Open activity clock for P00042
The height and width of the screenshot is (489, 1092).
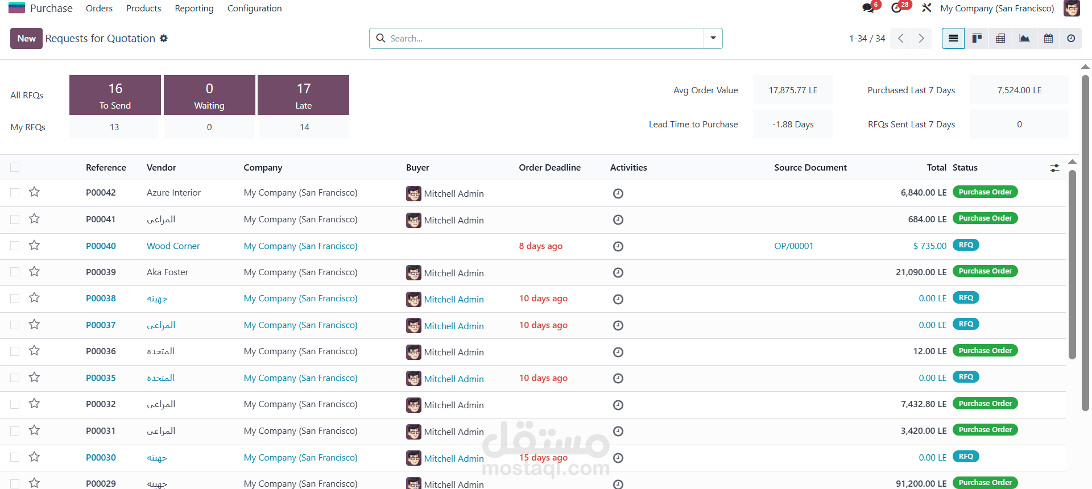click(x=618, y=193)
